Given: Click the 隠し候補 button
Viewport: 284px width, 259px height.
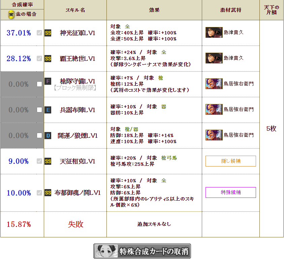Looking at the screenshot, I should (231, 161).
